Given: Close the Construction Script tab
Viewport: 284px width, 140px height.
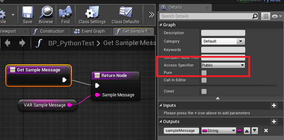Looking at the screenshot, I should coord(67,32).
